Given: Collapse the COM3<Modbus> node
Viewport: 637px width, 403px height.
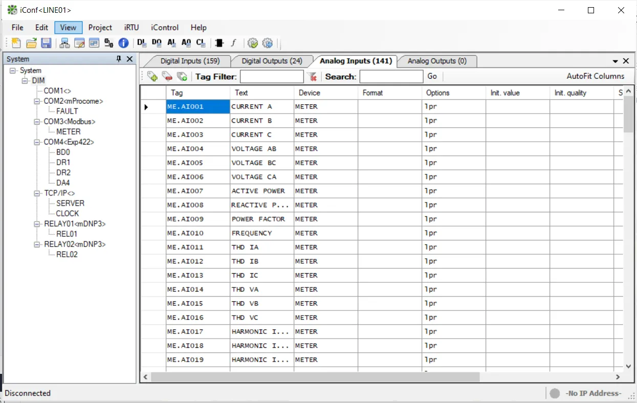Looking at the screenshot, I should [x=37, y=122].
